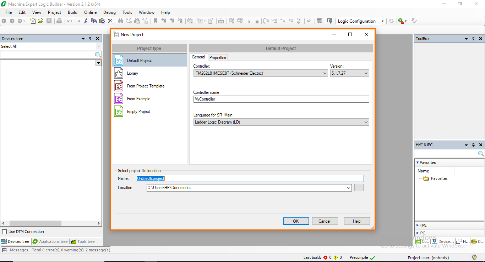
Task: Click Help button in New Project dialog
Action: click(357, 221)
